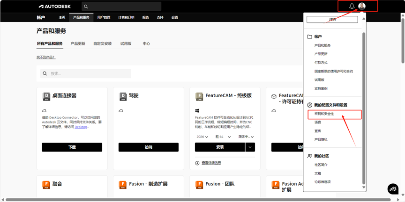Click the cloud icon in 驾驶 card

point(120,111)
